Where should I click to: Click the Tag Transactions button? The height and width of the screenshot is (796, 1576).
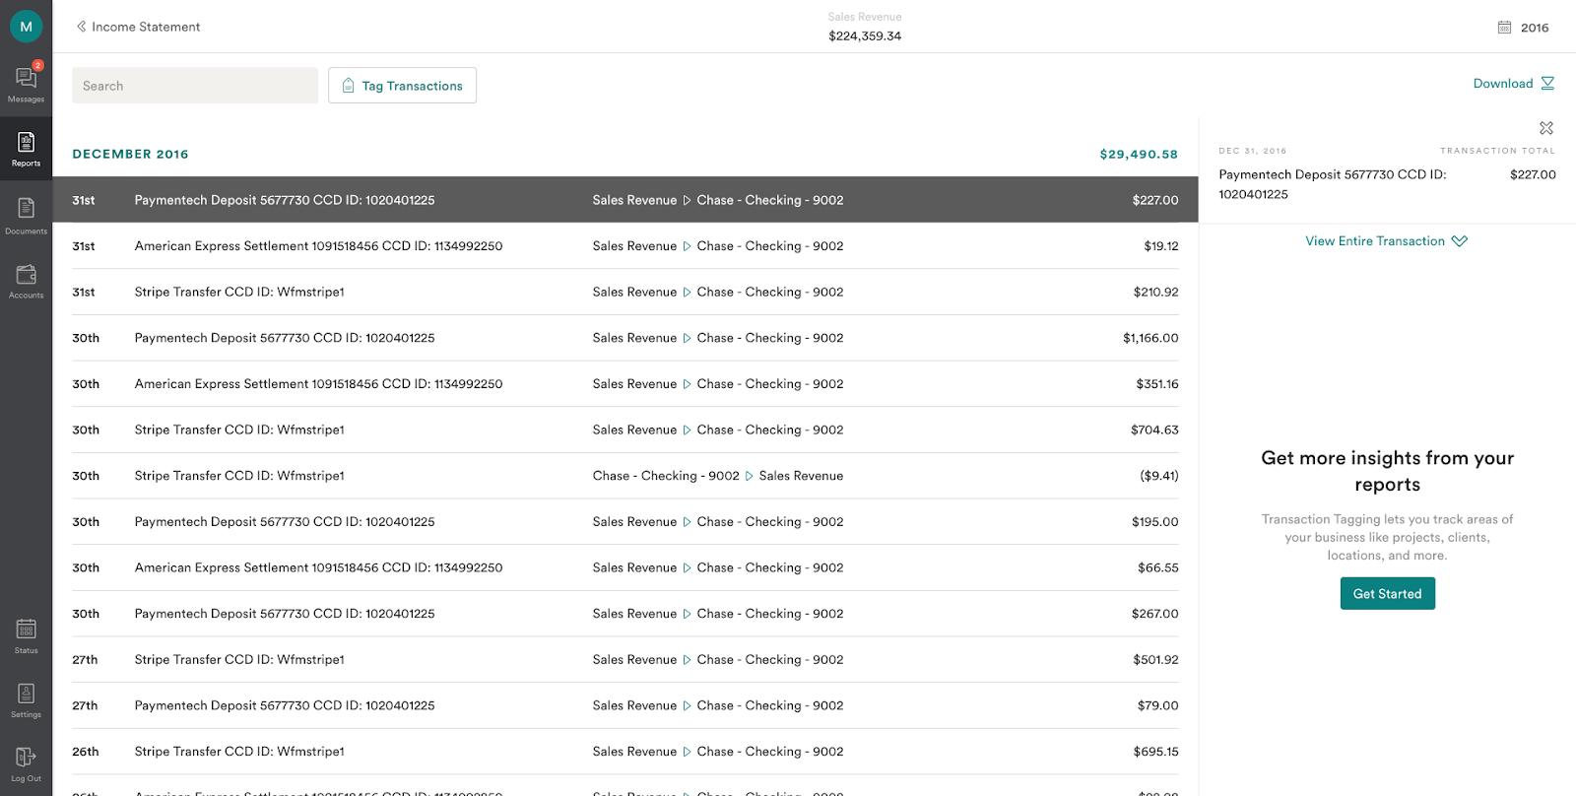click(402, 86)
